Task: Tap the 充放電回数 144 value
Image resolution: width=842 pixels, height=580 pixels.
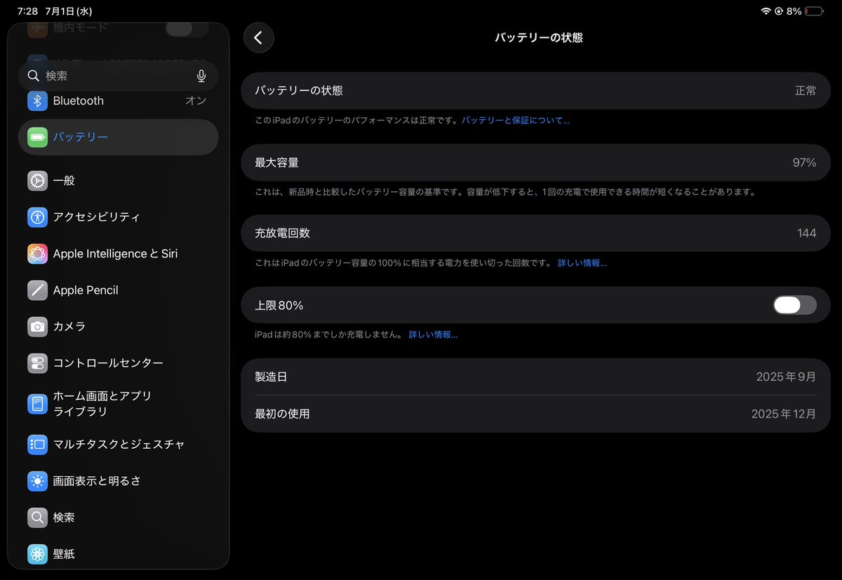Action: coord(807,234)
